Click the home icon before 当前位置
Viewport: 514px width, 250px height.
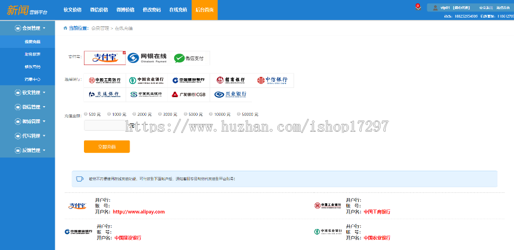(x=65, y=28)
